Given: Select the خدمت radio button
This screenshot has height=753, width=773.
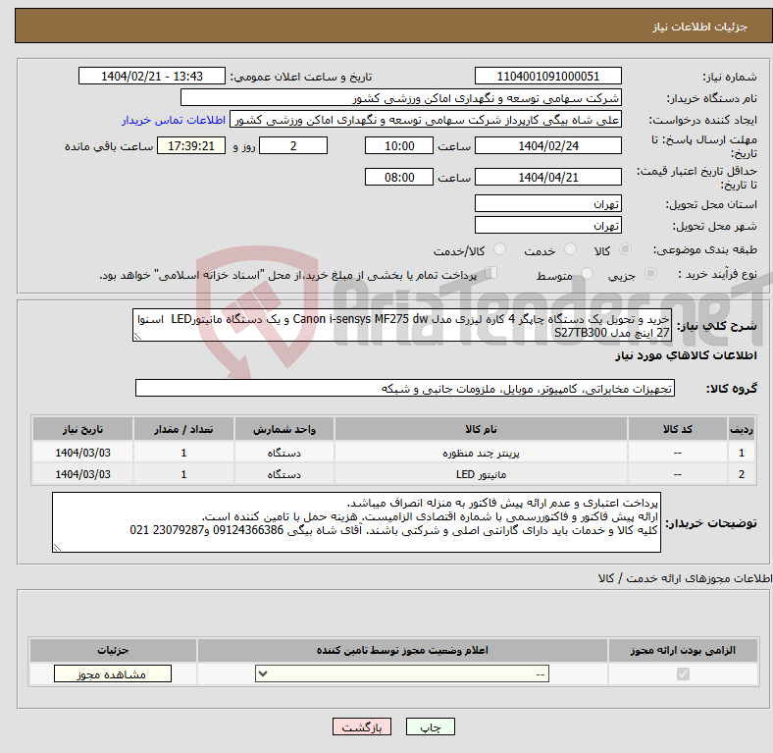Looking at the screenshot, I should pyautogui.click(x=570, y=249).
